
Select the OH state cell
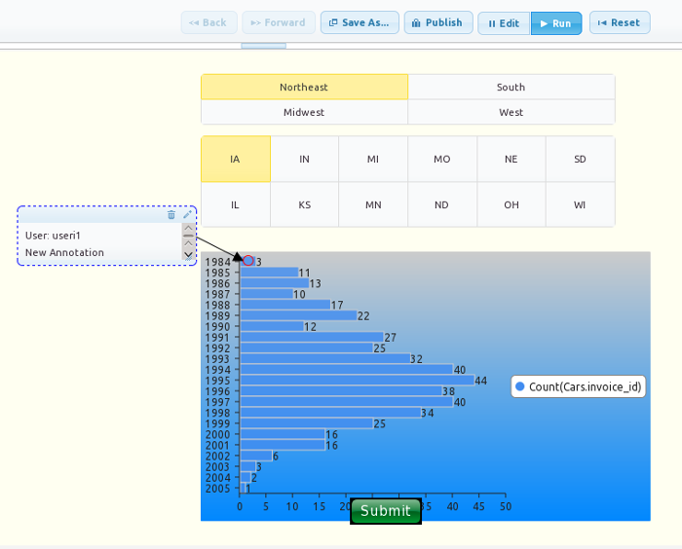click(511, 205)
